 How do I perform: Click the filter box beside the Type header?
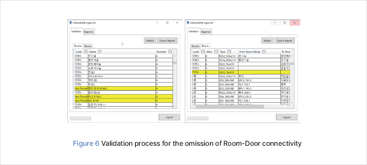pos(229,51)
